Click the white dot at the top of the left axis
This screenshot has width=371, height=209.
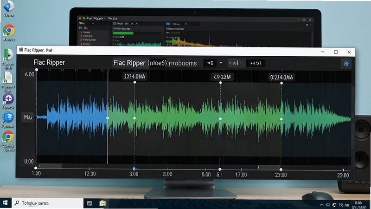click(37, 70)
